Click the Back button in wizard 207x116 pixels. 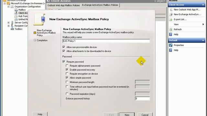(x=111, y=114)
